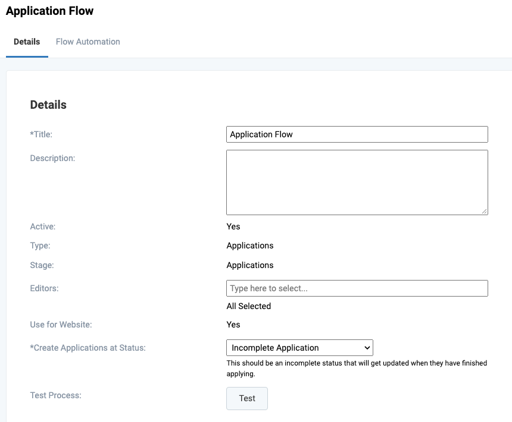Click the Use for Website Yes value
The height and width of the screenshot is (422, 512).
point(233,325)
